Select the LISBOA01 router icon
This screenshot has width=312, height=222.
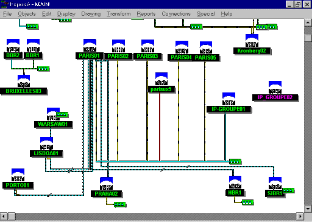click(x=46, y=144)
